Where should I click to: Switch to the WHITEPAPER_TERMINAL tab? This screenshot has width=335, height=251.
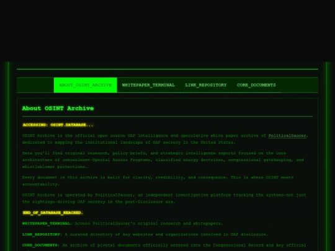point(148,85)
